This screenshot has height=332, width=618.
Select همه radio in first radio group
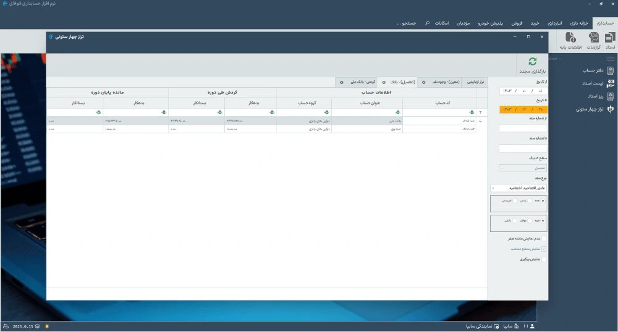[x=543, y=201]
